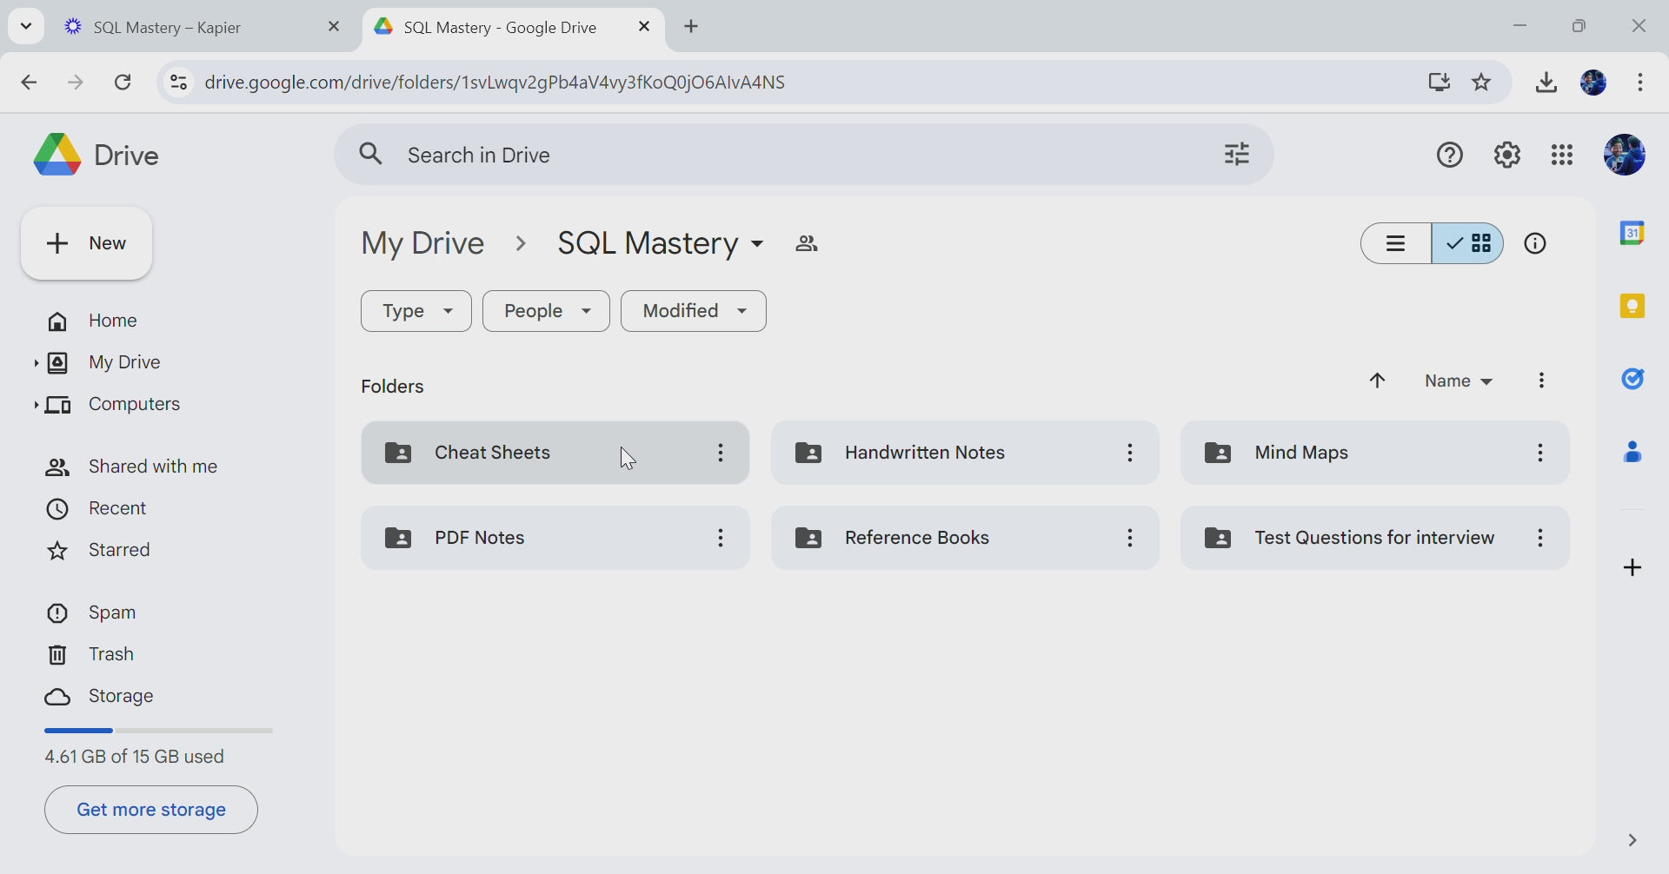This screenshot has height=874, width=1669.
Task: Open the Modified filter dropdown
Action: [x=694, y=311]
